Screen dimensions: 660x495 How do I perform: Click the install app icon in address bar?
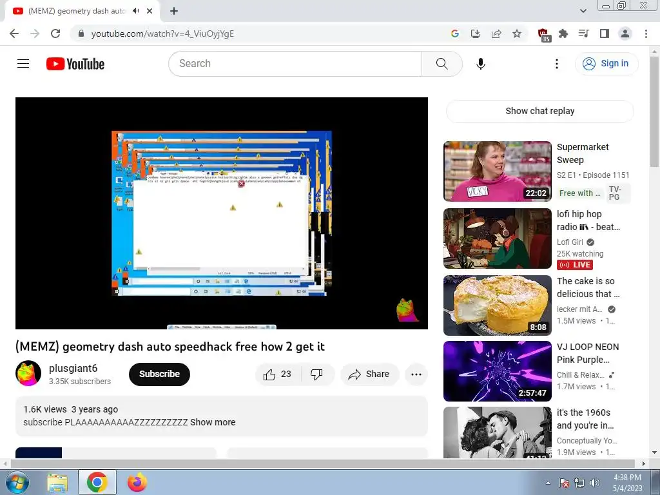(x=476, y=34)
